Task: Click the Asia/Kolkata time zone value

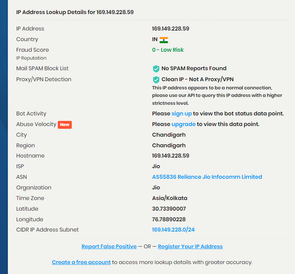Action: pyautogui.click(x=170, y=198)
